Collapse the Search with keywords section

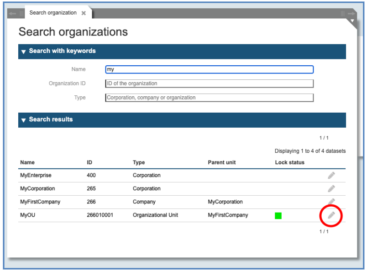pos(24,52)
